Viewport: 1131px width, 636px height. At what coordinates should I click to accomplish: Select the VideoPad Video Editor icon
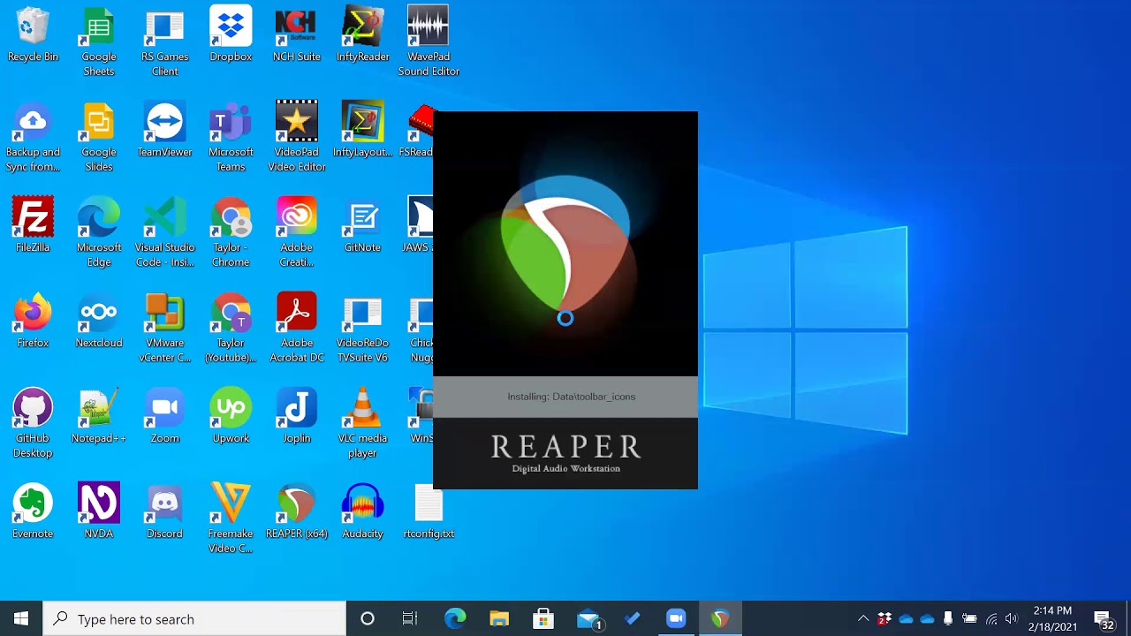[296, 138]
